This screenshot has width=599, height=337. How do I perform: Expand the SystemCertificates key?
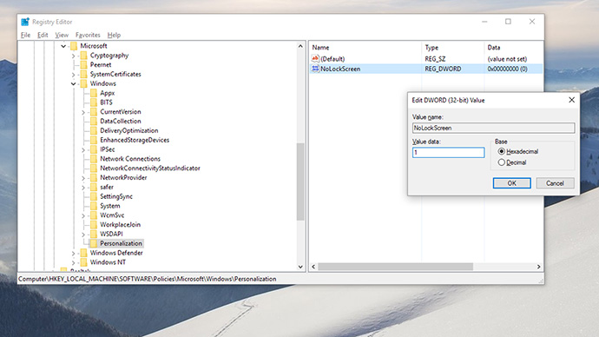pyautogui.click(x=73, y=75)
